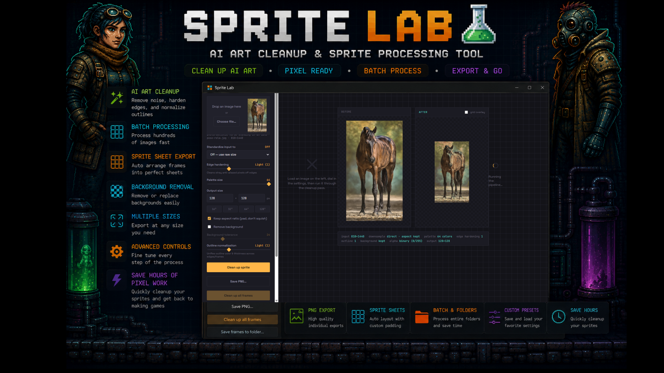Click the Background Removal checkerboard icon

pos(117,191)
